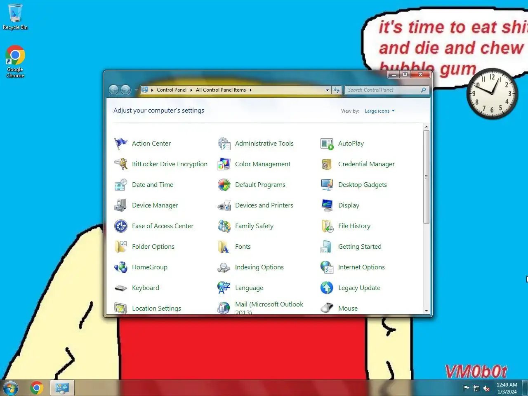Expand the address bar history dropdown arrow

tap(327, 90)
